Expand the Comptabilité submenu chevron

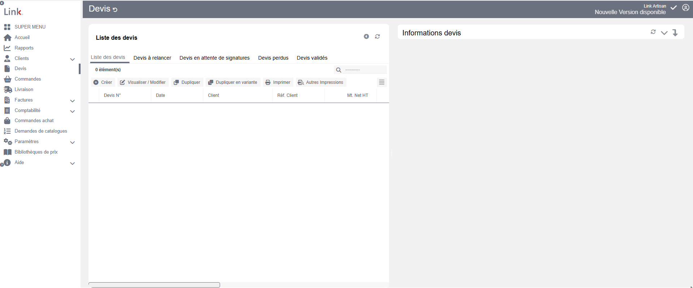[x=72, y=111]
